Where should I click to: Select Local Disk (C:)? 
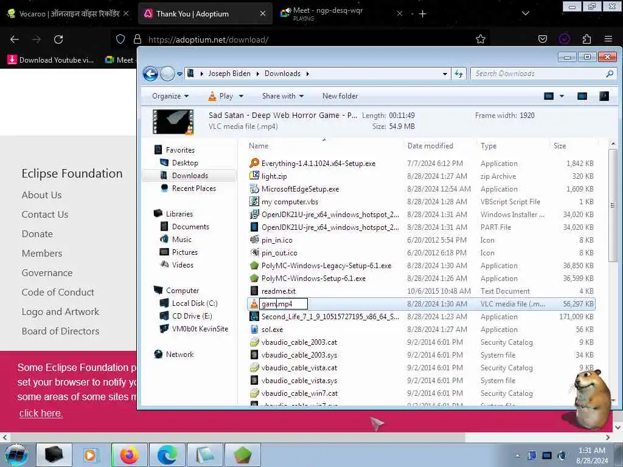click(x=194, y=303)
